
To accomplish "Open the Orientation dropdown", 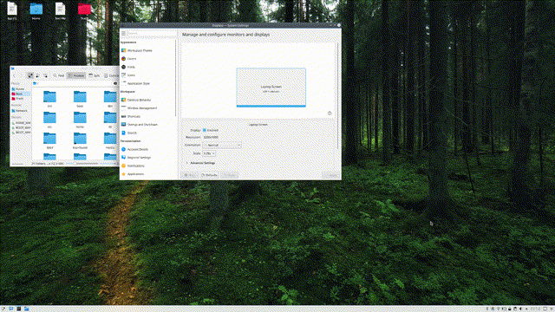I will click(x=222, y=145).
